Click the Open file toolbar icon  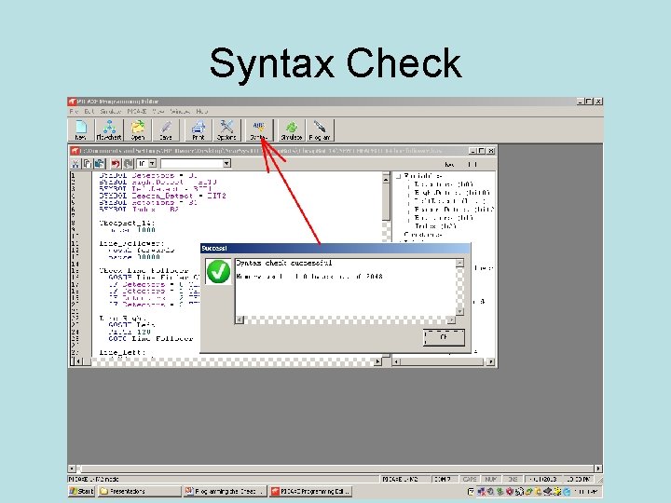[138, 130]
